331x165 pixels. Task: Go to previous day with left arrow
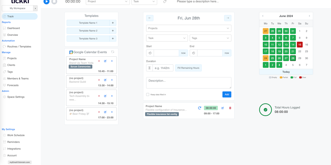(150, 18)
